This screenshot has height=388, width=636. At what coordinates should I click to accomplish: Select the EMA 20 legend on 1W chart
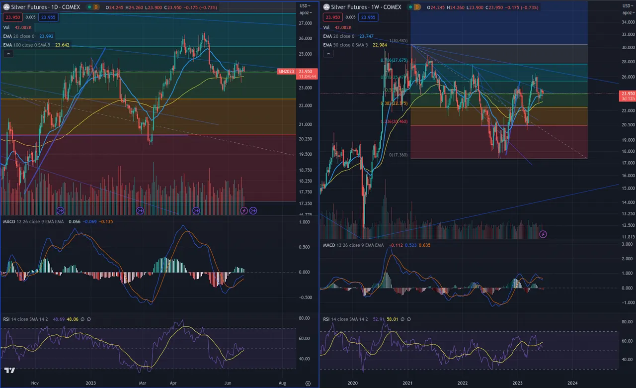(x=339, y=36)
